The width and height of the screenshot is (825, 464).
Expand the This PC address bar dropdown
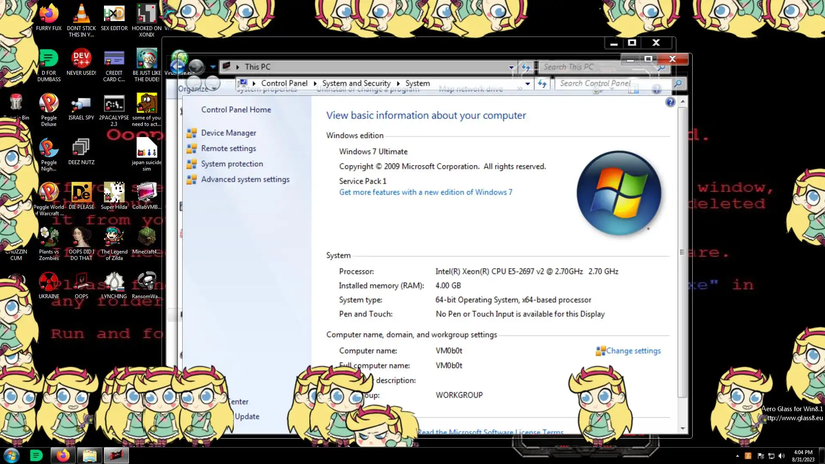tap(511, 67)
